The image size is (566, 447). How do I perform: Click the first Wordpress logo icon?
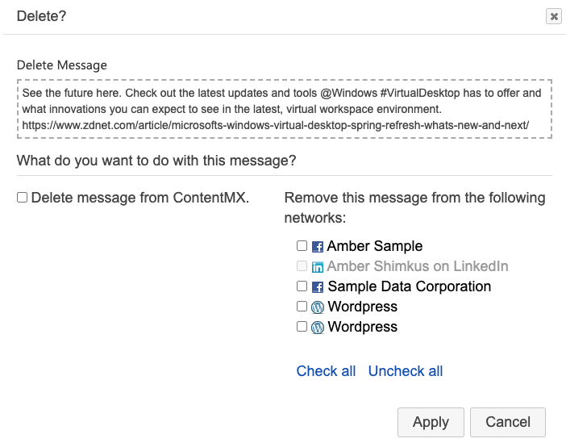[318, 307]
